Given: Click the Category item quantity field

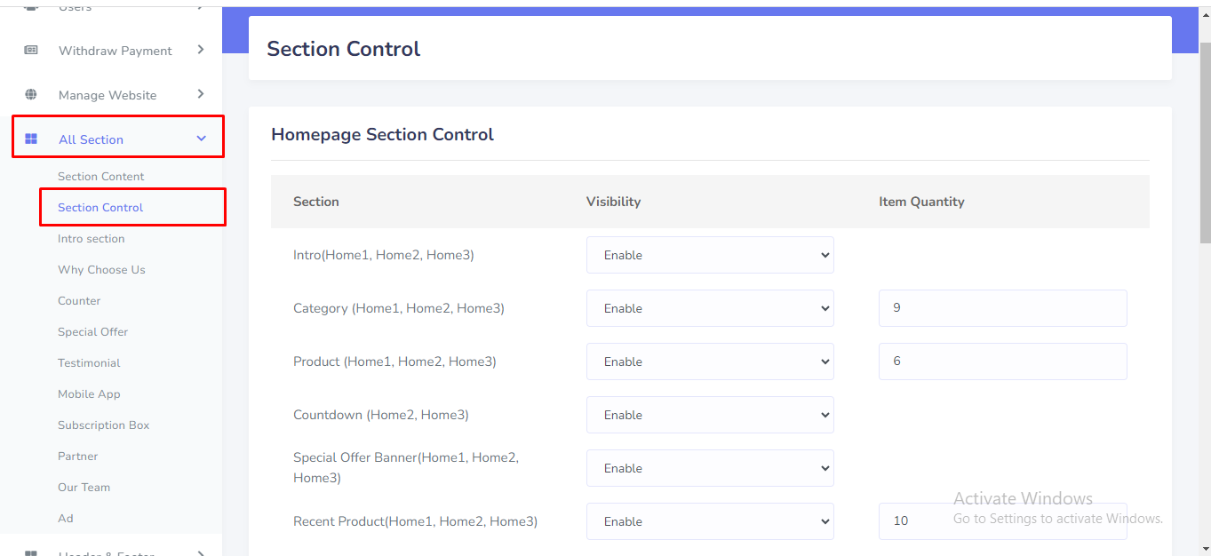Looking at the screenshot, I should pos(1002,308).
